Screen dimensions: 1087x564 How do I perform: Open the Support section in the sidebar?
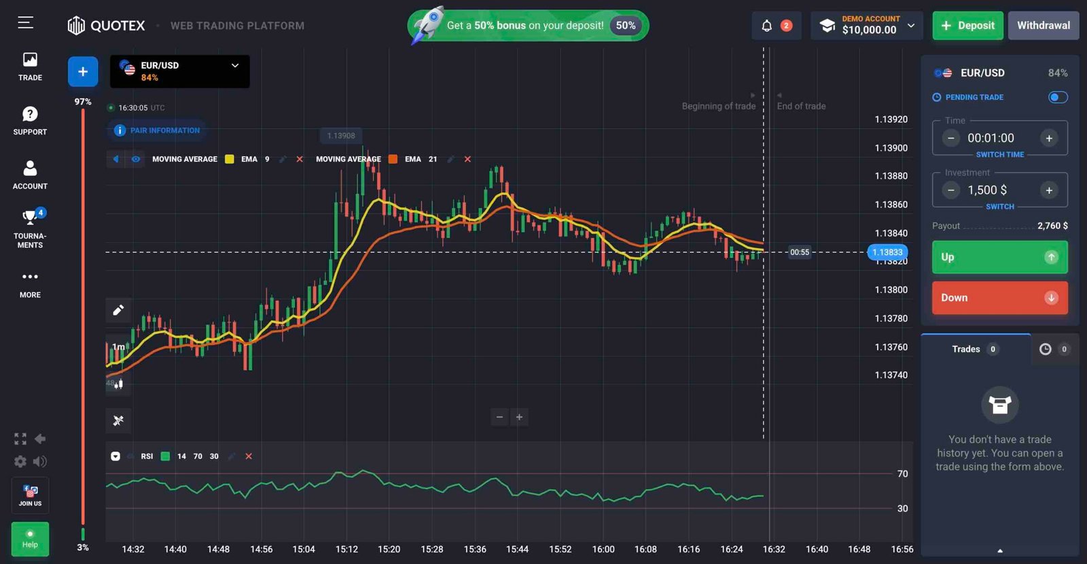[x=30, y=121]
